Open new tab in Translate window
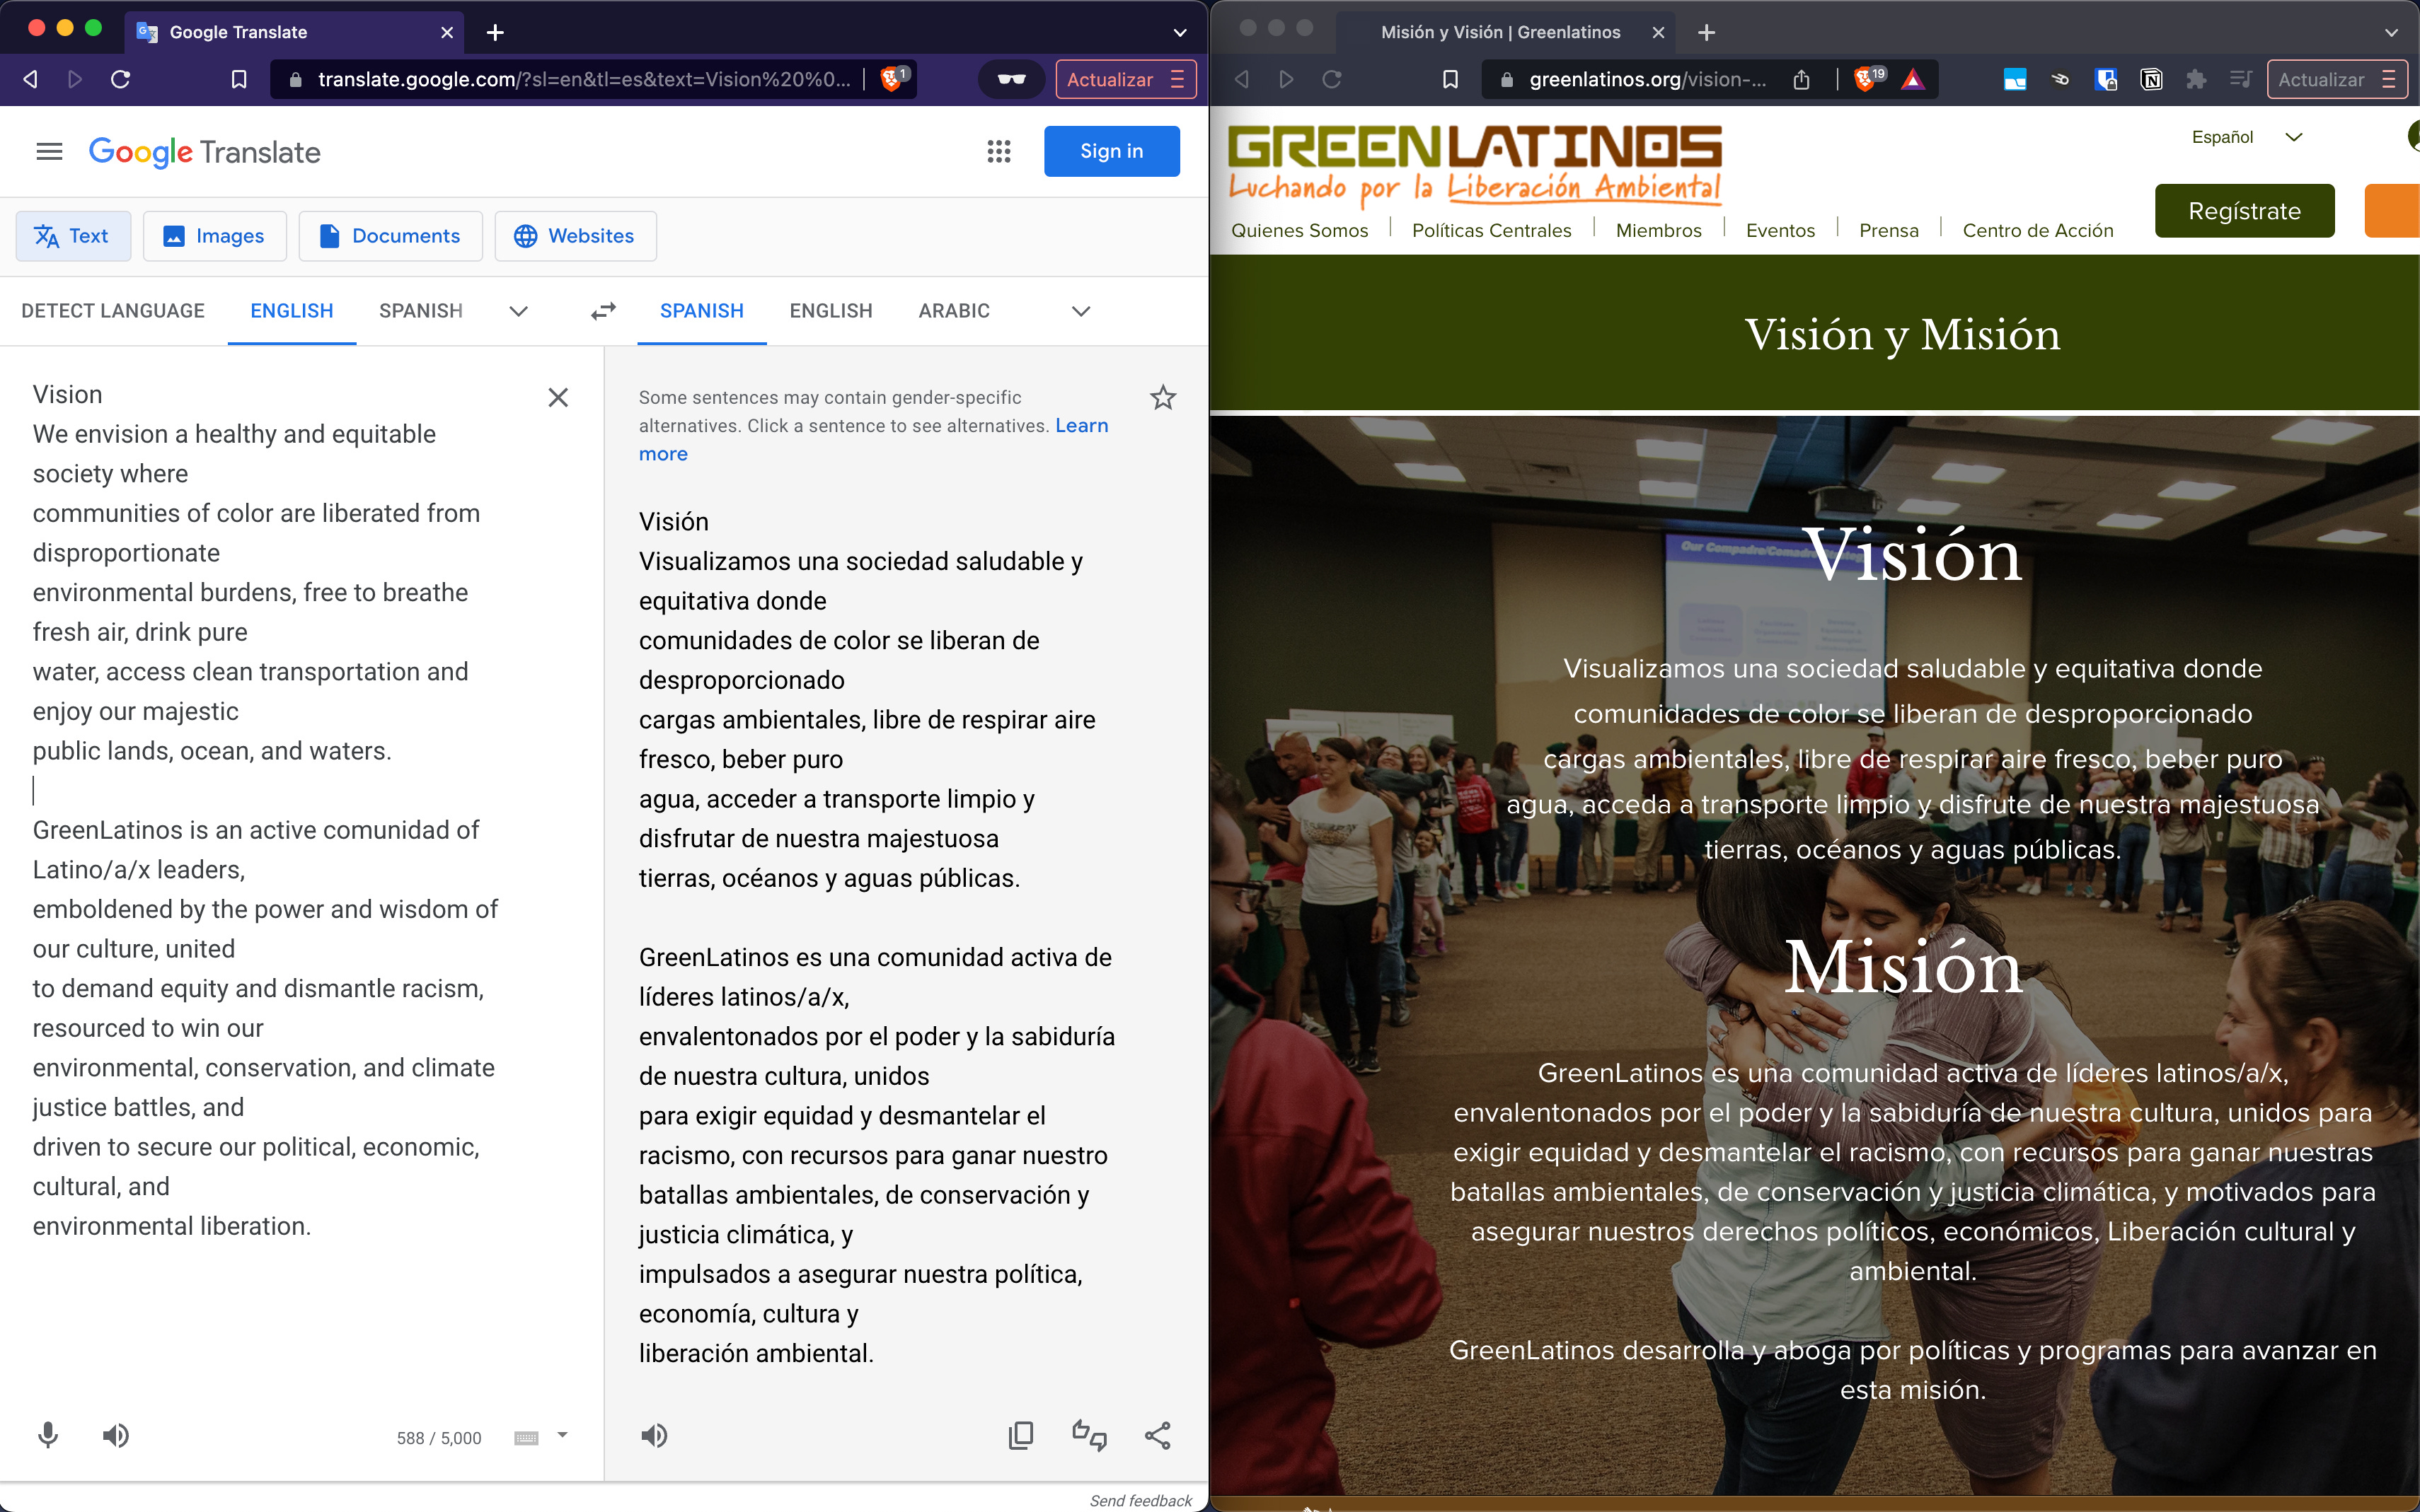 pyautogui.click(x=495, y=32)
